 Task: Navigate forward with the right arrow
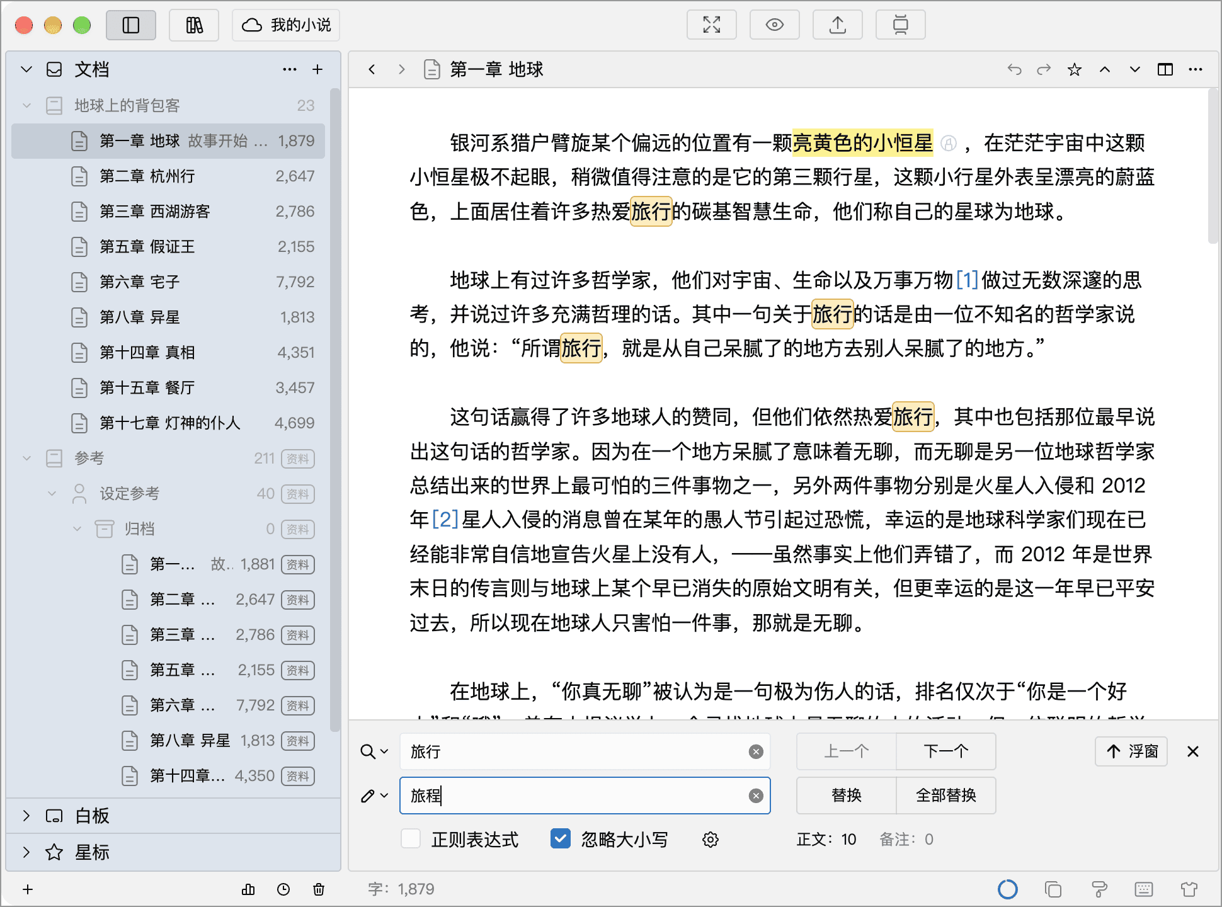pos(402,69)
